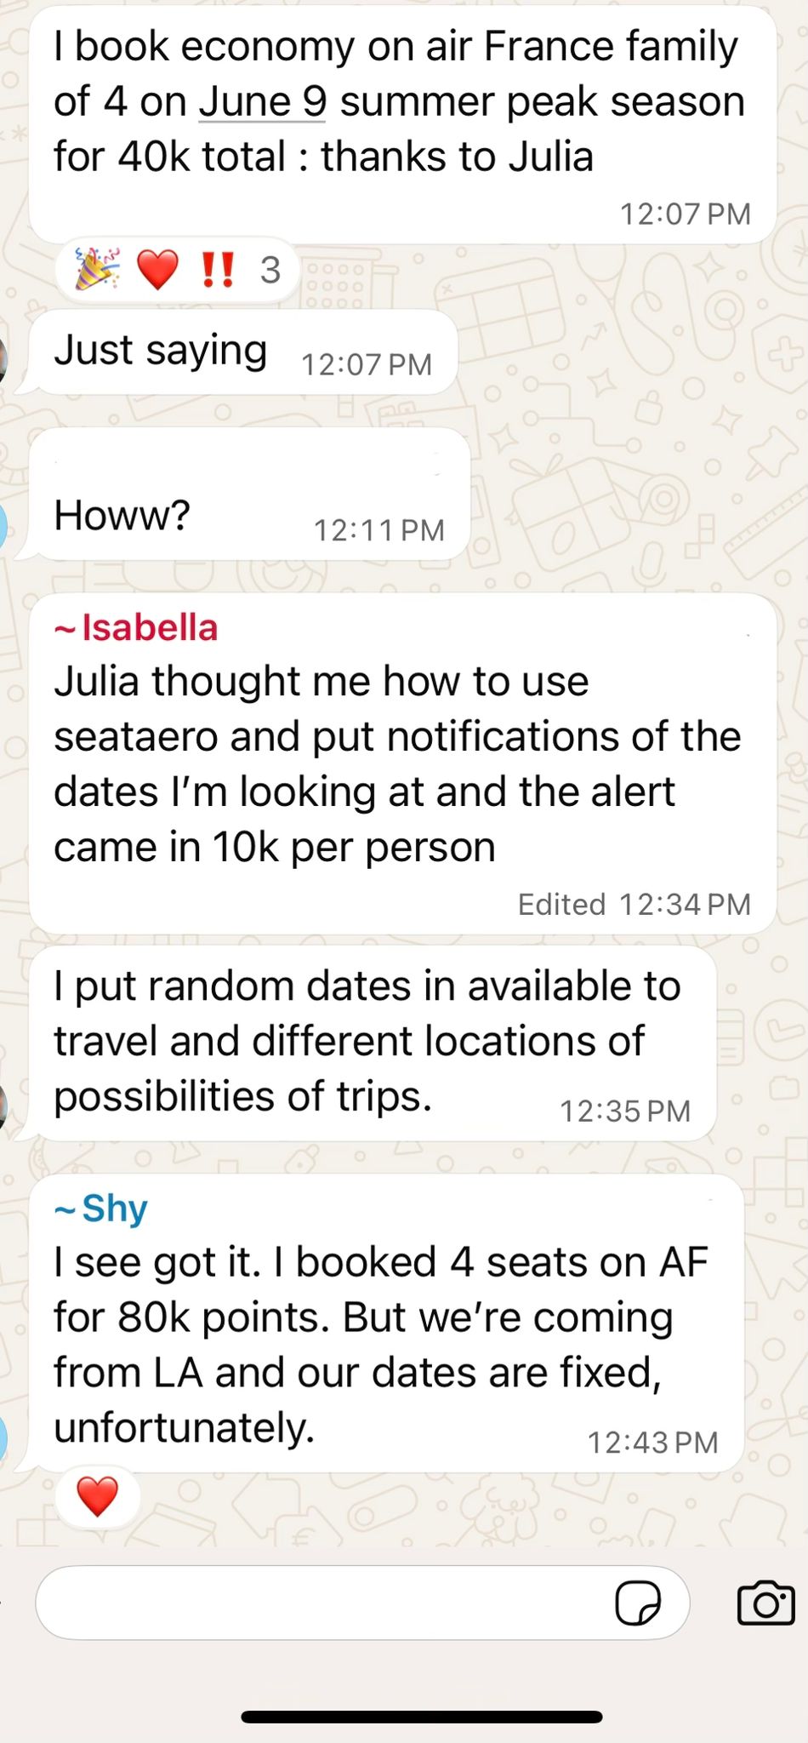The height and width of the screenshot is (1743, 808).
Task: Tap the red heart reaction under Air France message
Action: (157, 270)
